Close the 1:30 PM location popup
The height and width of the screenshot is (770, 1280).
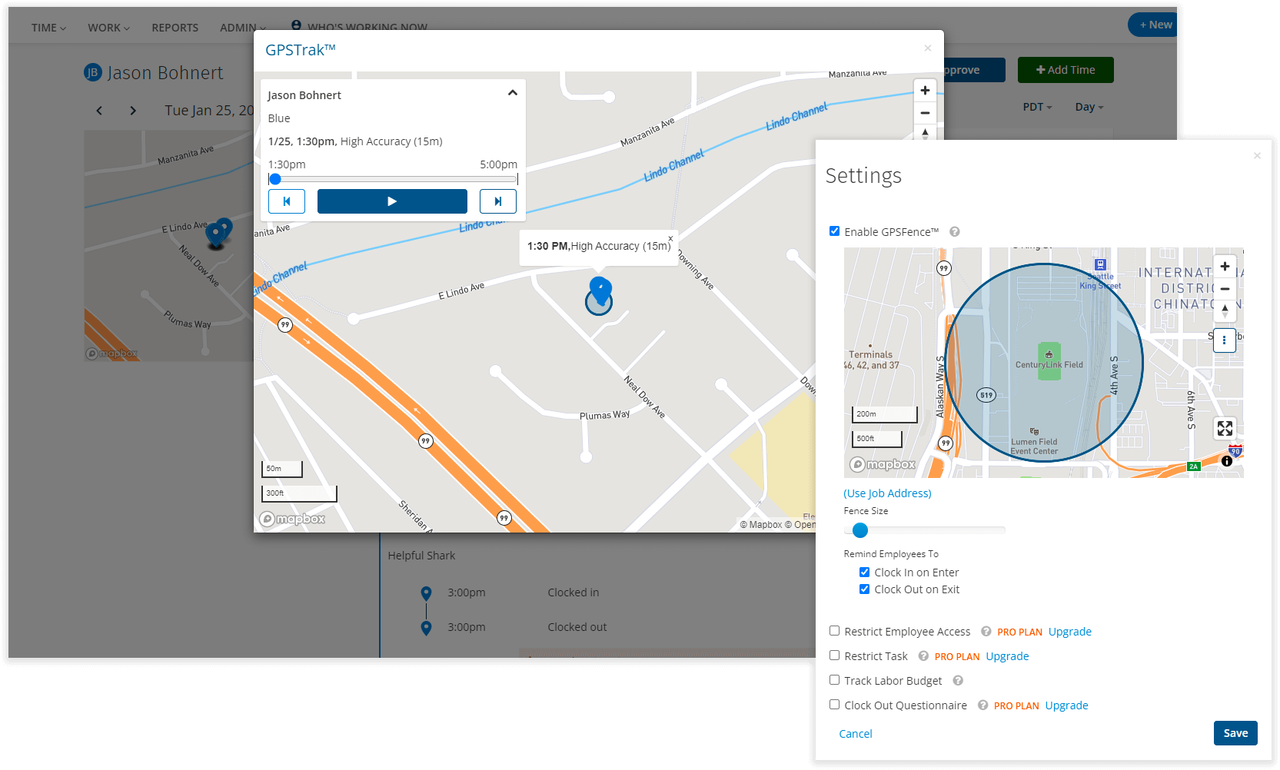[670, 238]
